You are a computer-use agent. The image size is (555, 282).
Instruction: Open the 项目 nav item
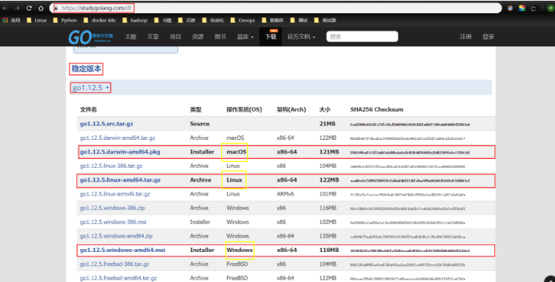point(175,37)
